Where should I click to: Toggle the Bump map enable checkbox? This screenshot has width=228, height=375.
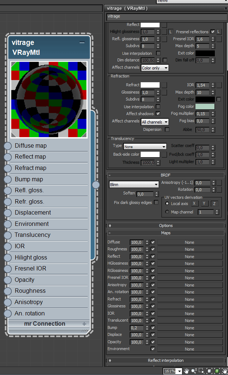point(153,327)
